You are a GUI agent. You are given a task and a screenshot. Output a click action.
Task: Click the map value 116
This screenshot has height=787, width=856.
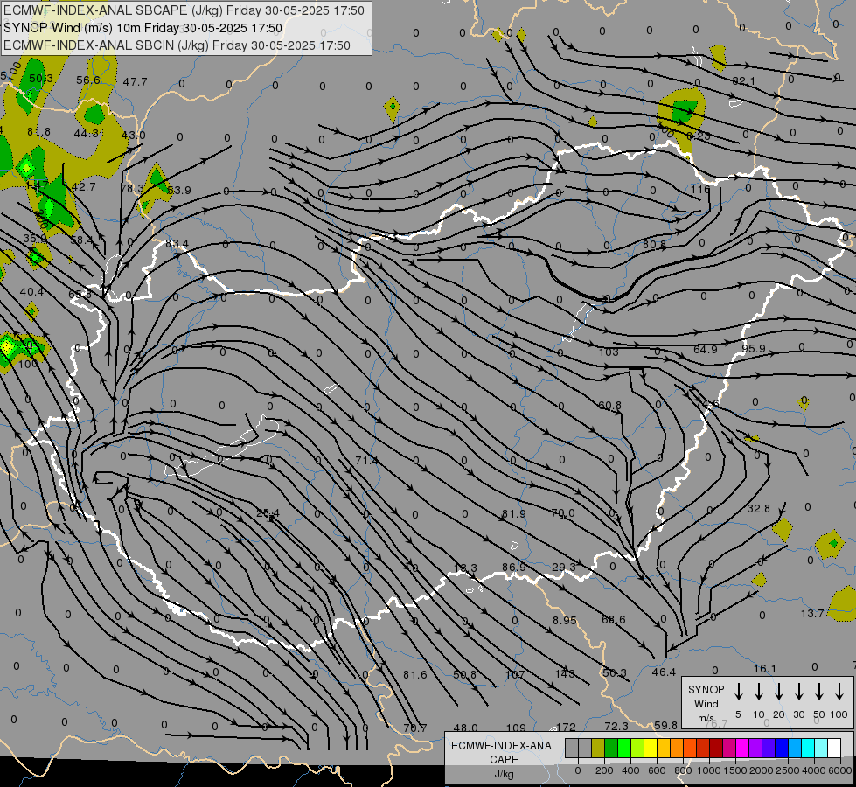pos(699,190)
